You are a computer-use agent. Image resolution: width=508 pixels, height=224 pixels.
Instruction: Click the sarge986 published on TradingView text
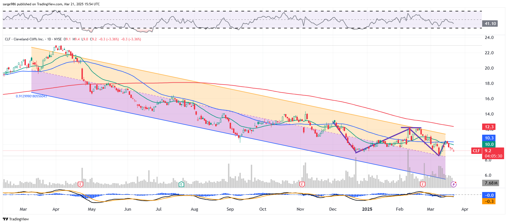51,4
